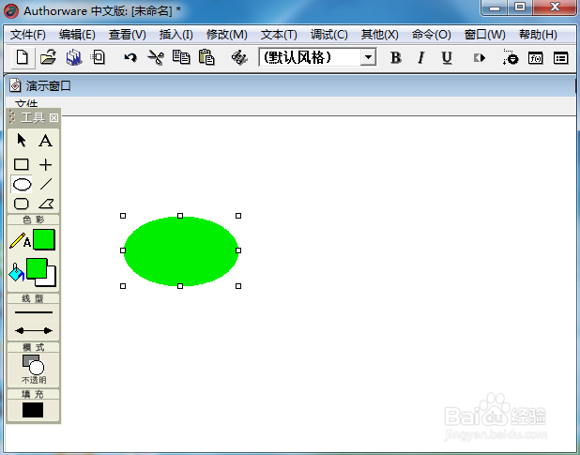Click the Save All toolbar icon
The image size is (580, 455).
pos(74,57)
